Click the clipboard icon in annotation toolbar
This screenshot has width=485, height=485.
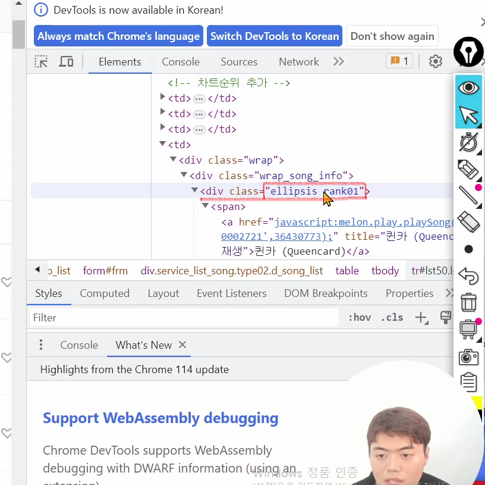[x=468, y=382]
